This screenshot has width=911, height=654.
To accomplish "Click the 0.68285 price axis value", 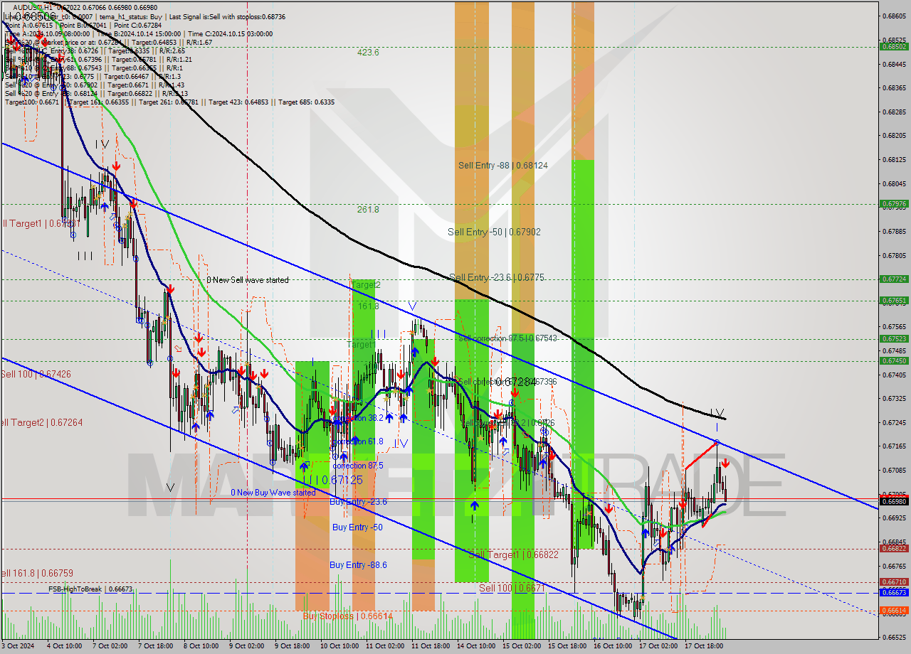I will point(894,112).
